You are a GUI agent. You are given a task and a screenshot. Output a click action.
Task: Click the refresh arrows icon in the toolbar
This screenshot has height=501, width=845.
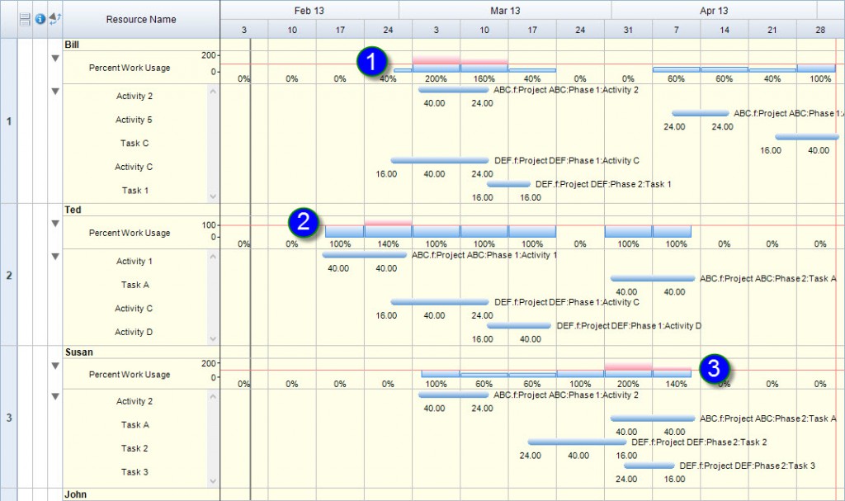point(54,19)
